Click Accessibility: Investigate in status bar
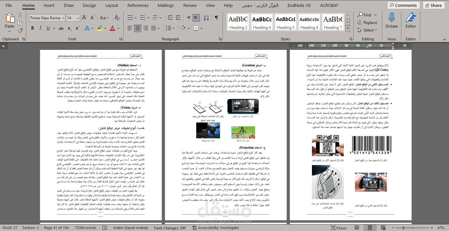Viewport: 449px width, 231px height. point(216,228)
